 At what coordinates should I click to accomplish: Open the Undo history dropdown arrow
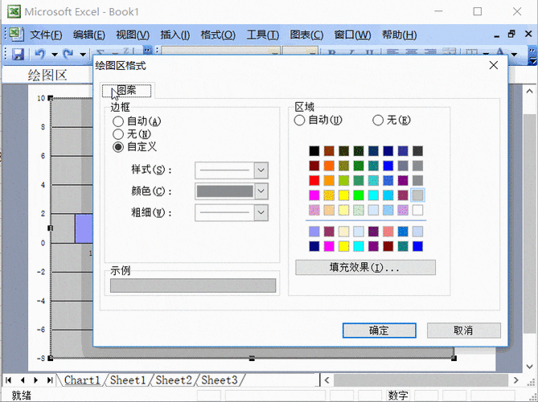[55, 55]
